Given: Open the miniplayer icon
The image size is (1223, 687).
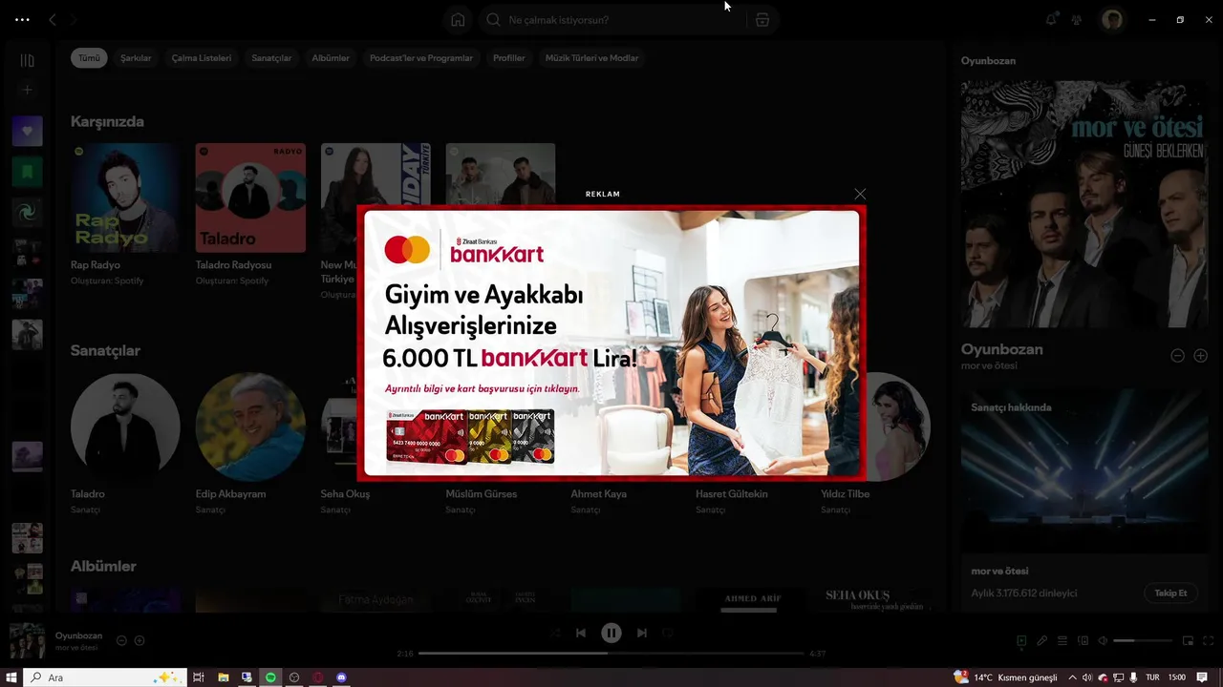Looking at the screenshot, I should tap(1188, 641).
